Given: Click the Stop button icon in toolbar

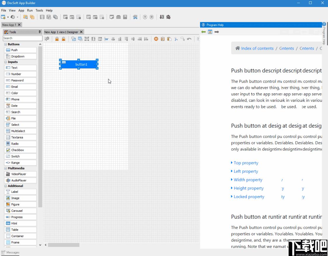Looking at the screenshot, I should coord(152,17).
